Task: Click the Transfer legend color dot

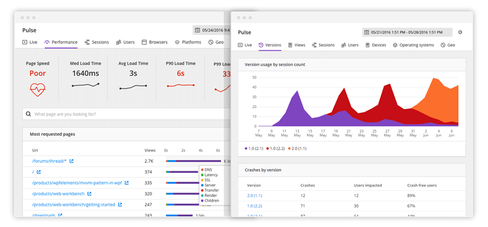Action: point(202,190)
